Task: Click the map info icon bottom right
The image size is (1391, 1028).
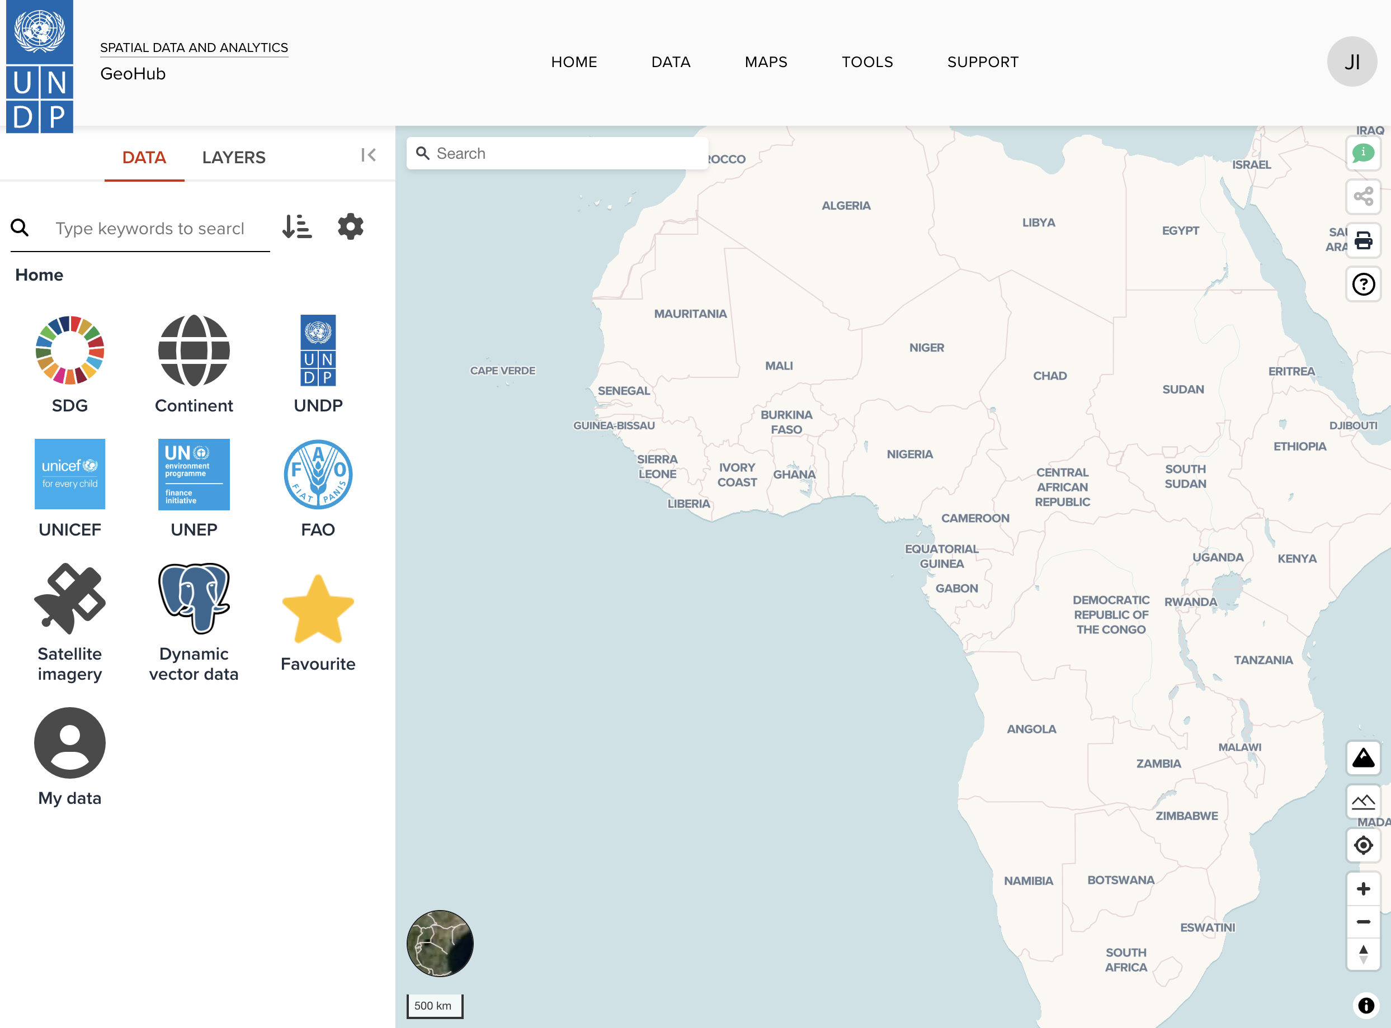Action: click(1365, 1006)
